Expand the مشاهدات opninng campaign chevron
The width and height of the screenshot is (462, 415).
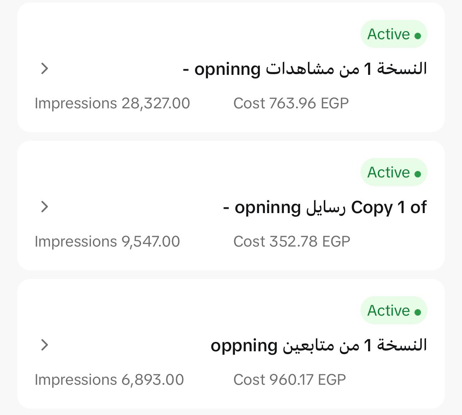point(45,68)
